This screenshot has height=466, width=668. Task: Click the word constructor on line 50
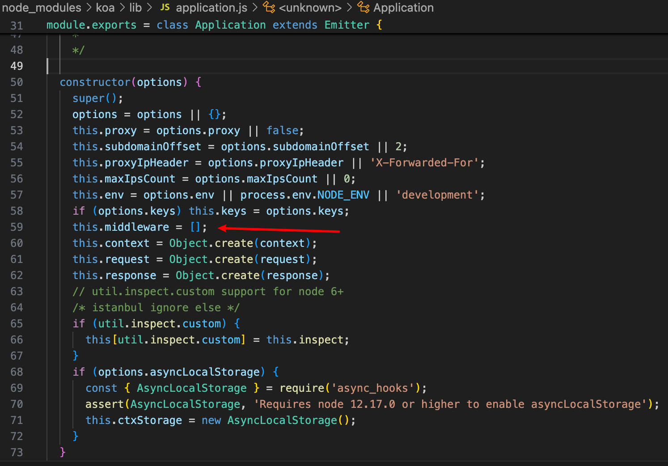[95, 82]
